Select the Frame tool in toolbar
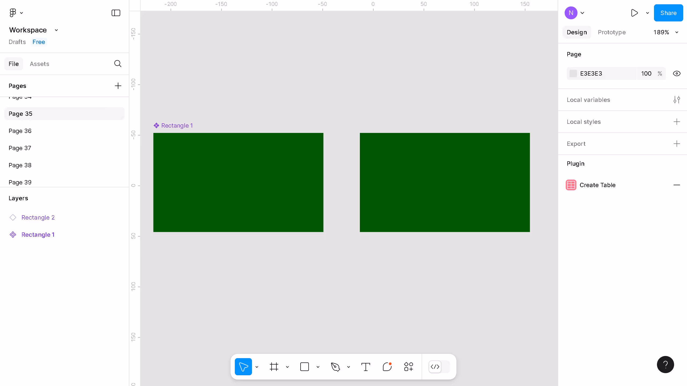 [274, 367]
